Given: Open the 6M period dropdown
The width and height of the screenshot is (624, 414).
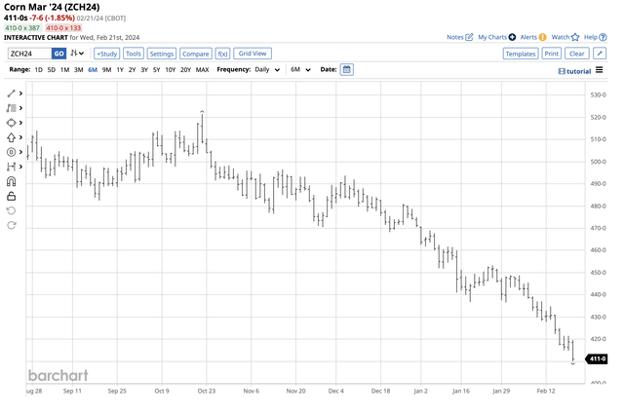Looking at the screenshot, I should tap(300, 69).
